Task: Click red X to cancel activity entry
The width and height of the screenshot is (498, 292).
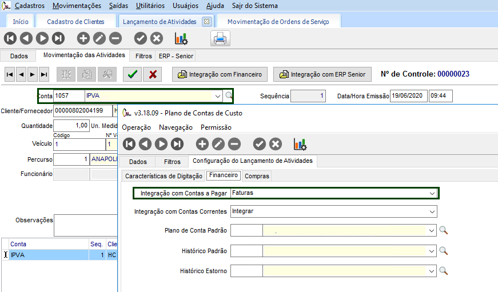Action: coord(153,74)
